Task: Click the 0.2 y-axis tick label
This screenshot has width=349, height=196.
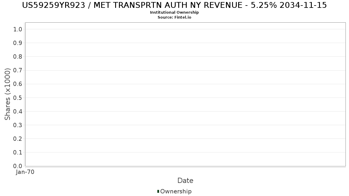Action: [18, 139]
